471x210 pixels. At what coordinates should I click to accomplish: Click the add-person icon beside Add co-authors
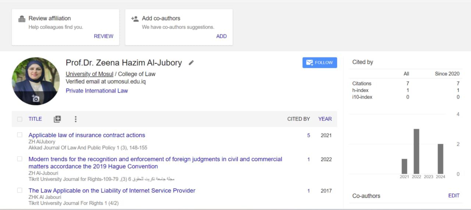[x=135, y=19]
